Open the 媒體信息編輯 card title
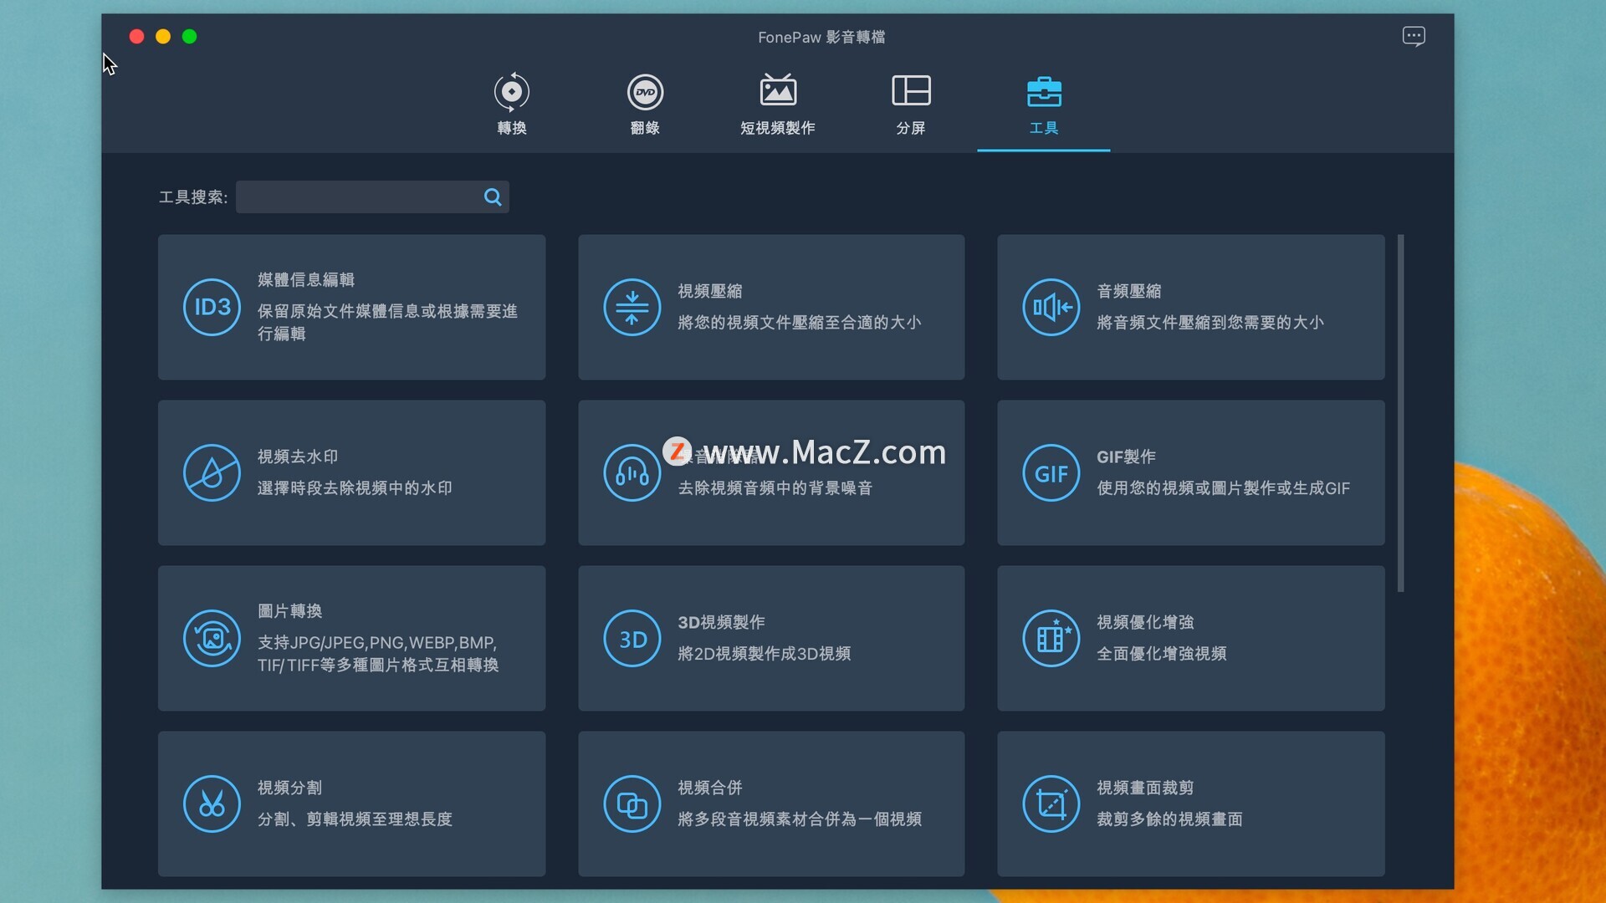 click(x=306, y=279)
